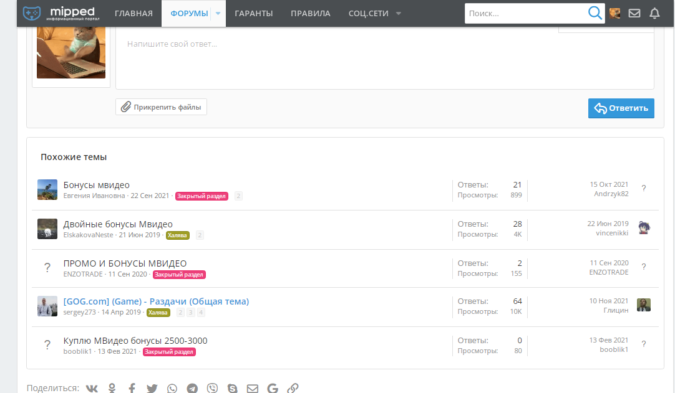Share via VK icon
The height and width of the screenshot is (393, 675).
pos(92,388)
